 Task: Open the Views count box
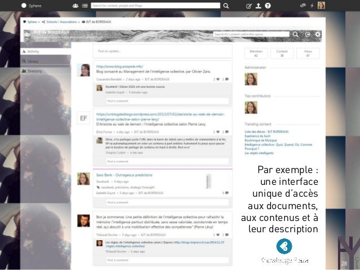tap(308, 54)
